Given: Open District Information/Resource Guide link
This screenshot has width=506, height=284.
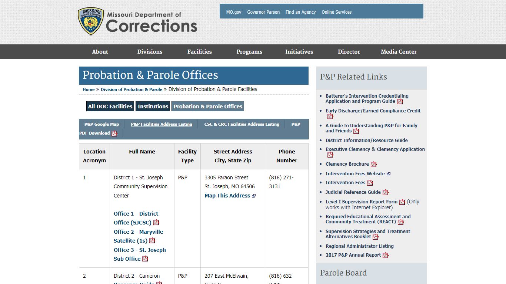Looking at the screenshot, I should 367,141.
